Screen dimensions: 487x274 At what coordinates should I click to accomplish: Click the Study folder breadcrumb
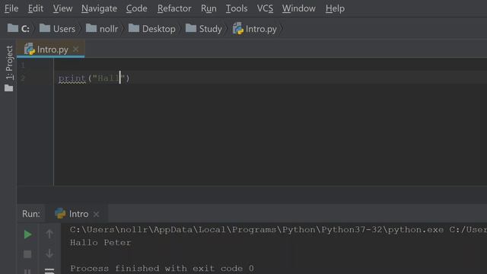(204, 29)
